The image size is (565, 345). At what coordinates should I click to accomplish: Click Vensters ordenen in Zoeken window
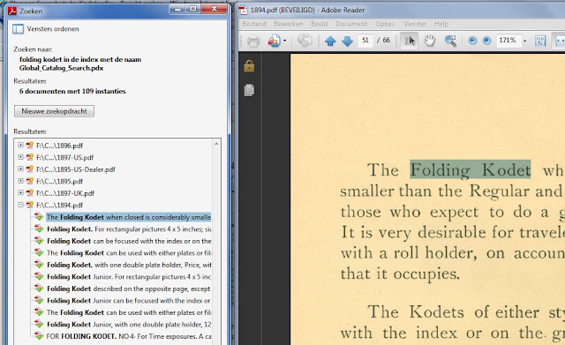53,29
